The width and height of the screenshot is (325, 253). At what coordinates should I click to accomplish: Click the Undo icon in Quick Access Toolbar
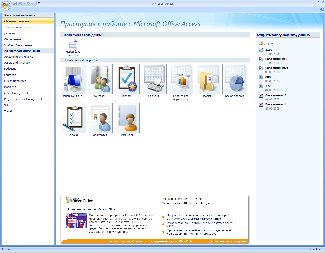[x=21, y=3]
